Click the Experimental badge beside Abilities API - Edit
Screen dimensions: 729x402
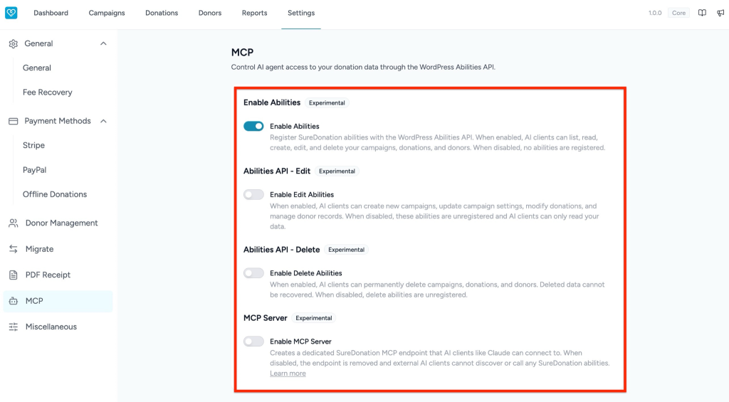pyautogui.click(x=337, y=171)
